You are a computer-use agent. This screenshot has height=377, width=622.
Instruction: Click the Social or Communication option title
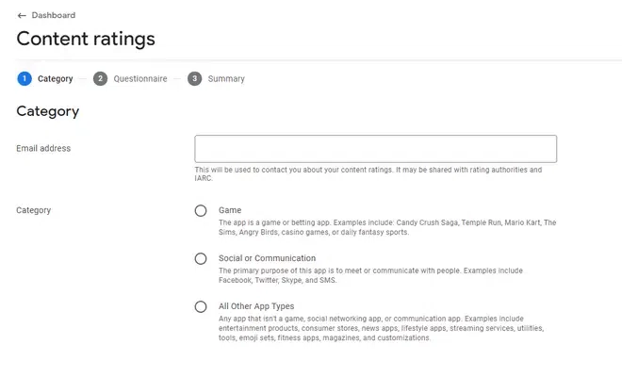[x=267, y=258]
